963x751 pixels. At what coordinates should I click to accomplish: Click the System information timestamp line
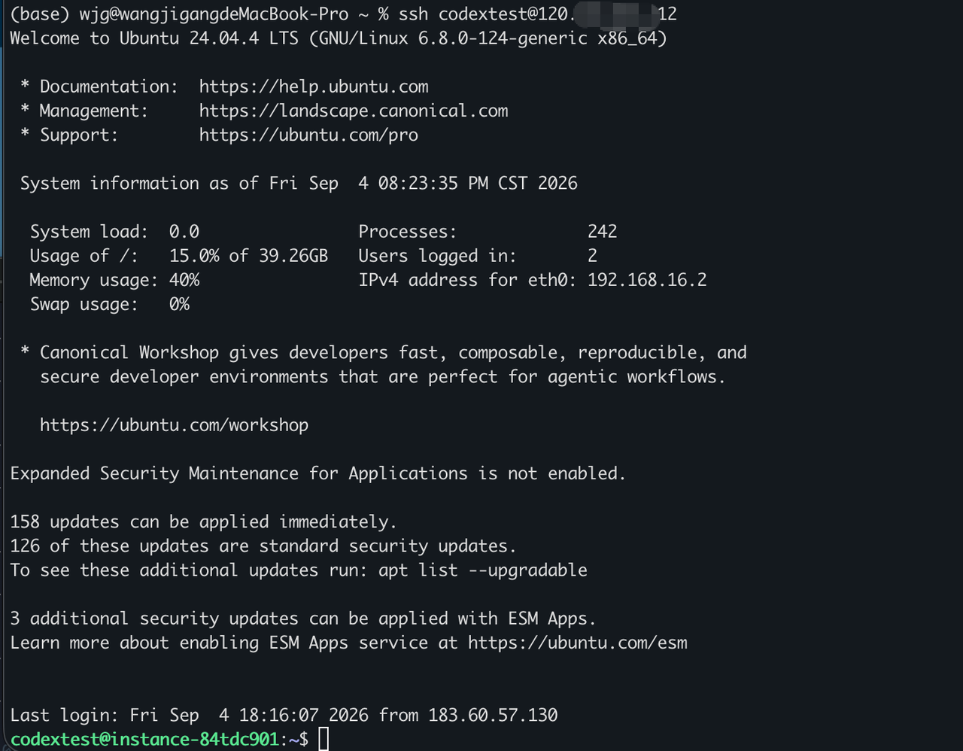point(299,184)
